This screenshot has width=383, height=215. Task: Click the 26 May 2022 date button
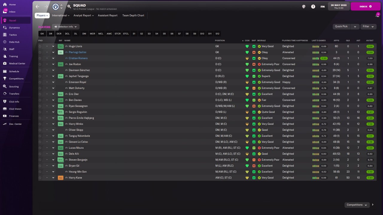point(338,6)
